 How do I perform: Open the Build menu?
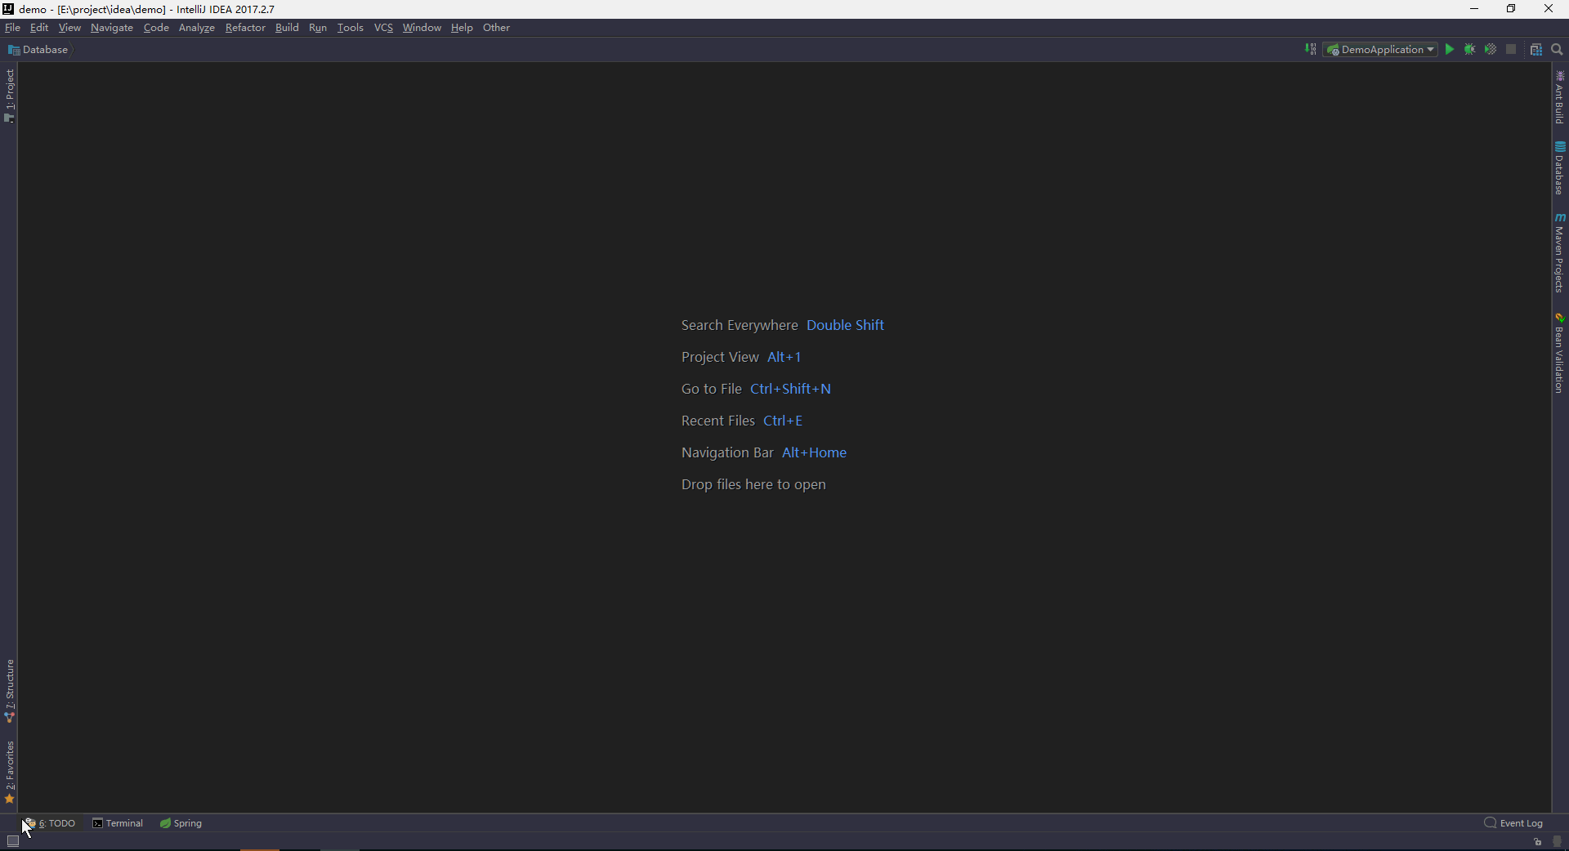287,28
